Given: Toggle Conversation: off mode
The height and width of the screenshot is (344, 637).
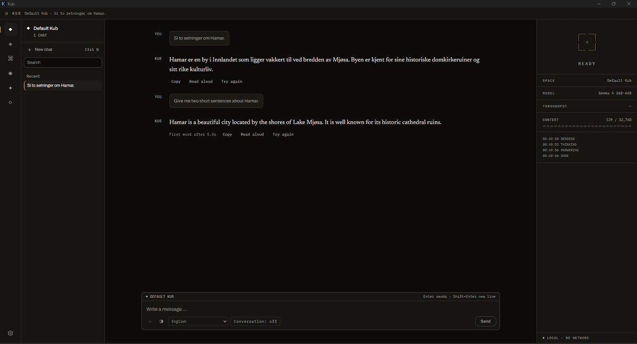Looking at the screenshot, I should 255,321.
